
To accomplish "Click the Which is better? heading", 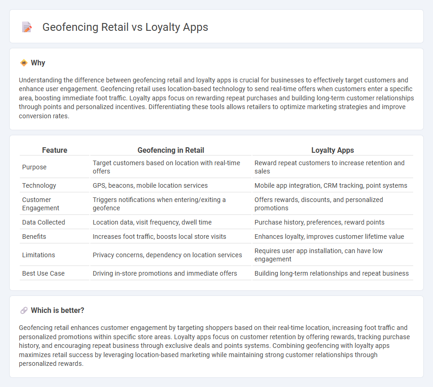I will tap(58, 311).
